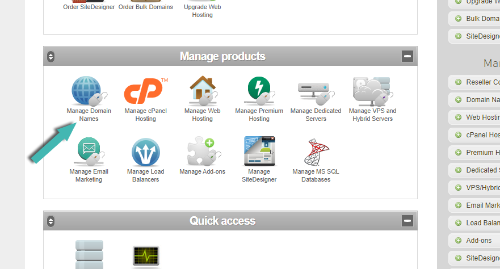
Task: Open Manage MS SQL Databases icon
Action: 316,152
